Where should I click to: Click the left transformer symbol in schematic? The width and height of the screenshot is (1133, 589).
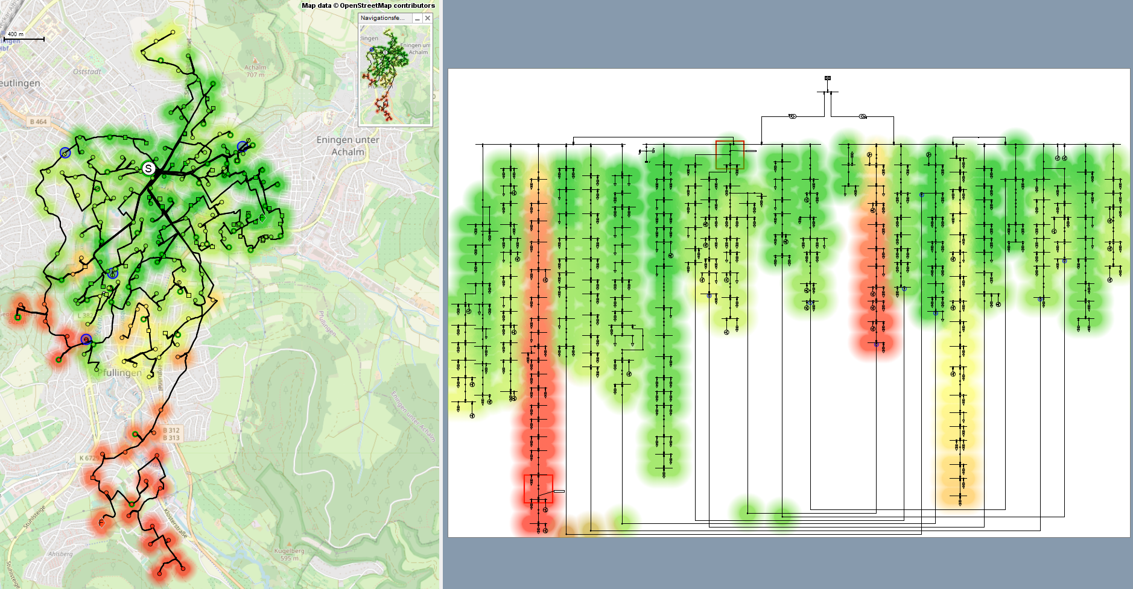792,116
